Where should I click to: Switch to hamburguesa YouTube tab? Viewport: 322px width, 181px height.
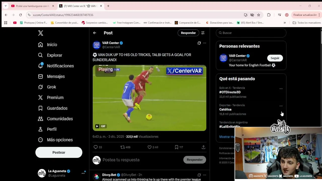pos(33,6)
